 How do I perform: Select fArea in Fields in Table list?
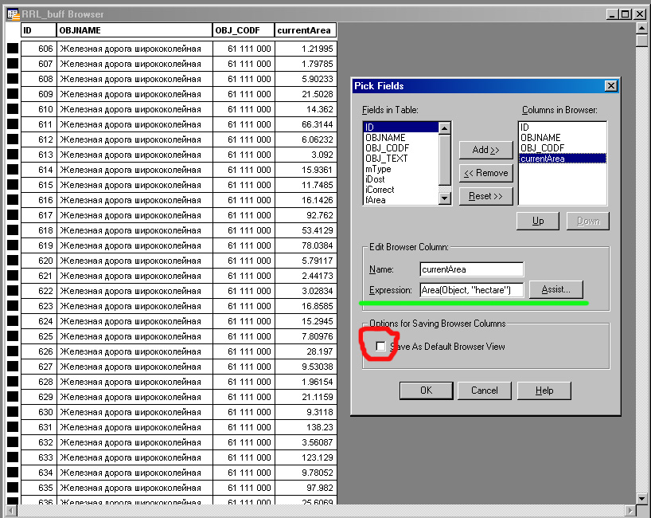point(400,200)
